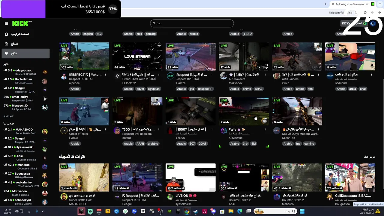The height and width of the screenshot is (216, 384).
Task: Open three-dot menu on KliMitzako stream card
Action: point(265,129)
